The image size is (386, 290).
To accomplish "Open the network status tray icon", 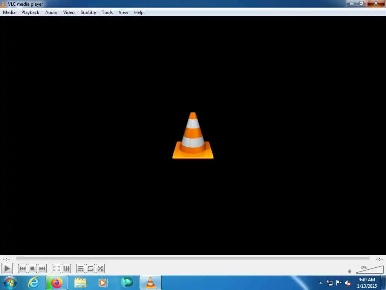I will tap(329, 283).
